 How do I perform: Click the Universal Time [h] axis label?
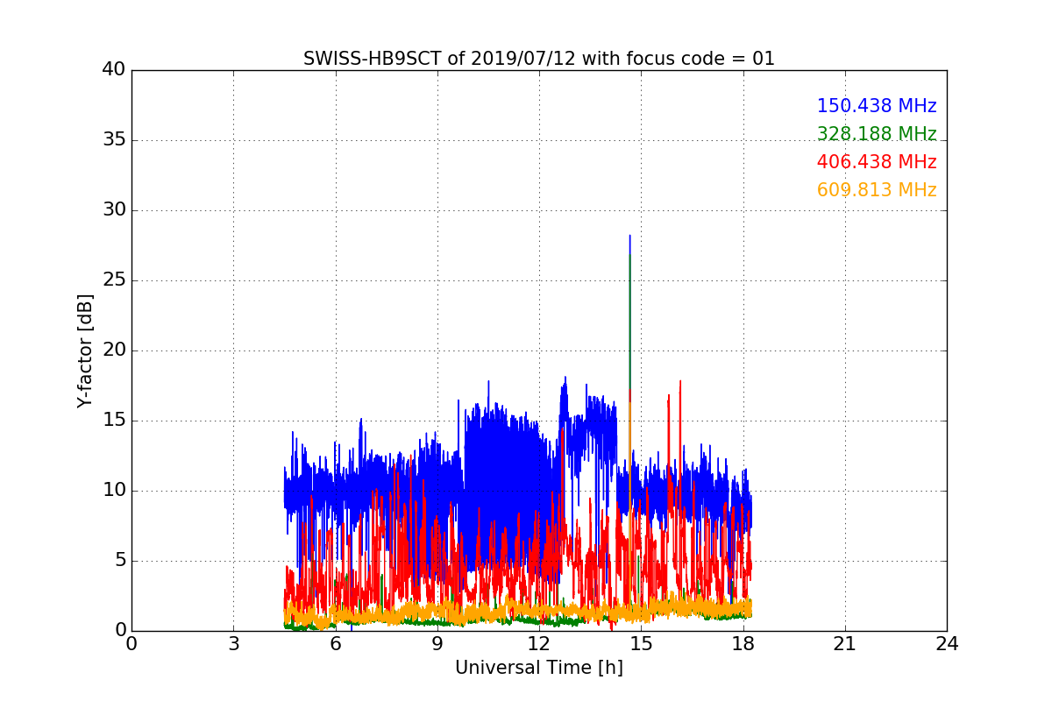(539, 668)
